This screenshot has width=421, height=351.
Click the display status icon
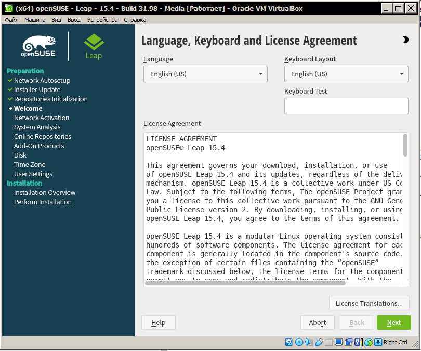click(338, 342)
